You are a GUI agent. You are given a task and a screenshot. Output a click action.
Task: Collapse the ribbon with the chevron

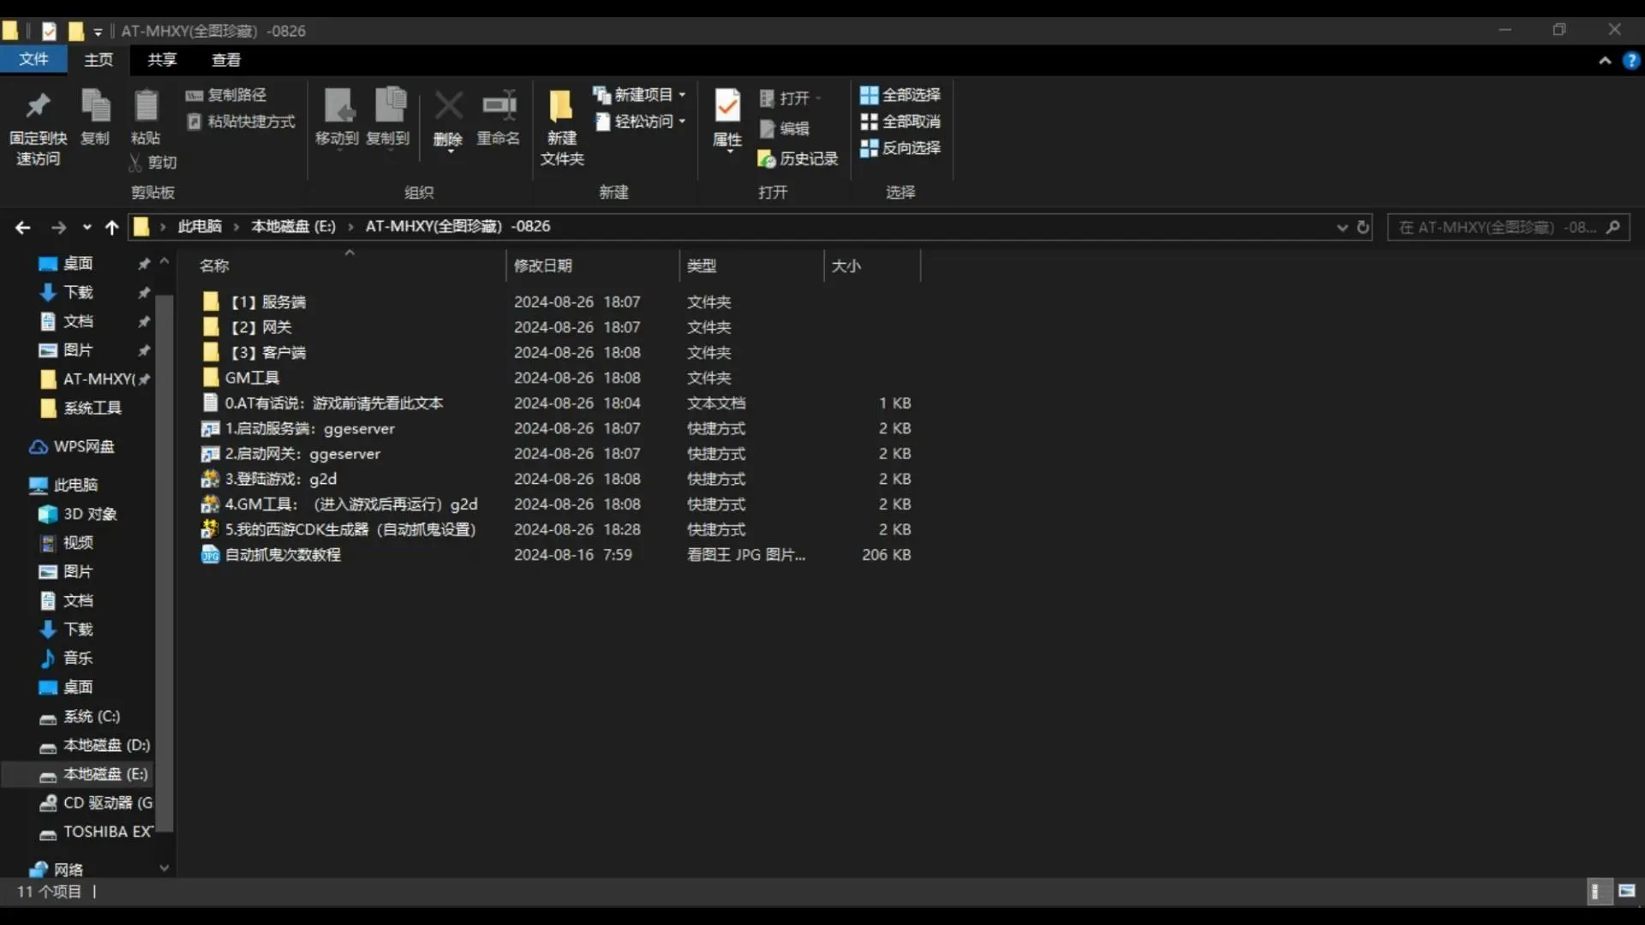[1605, 61]
